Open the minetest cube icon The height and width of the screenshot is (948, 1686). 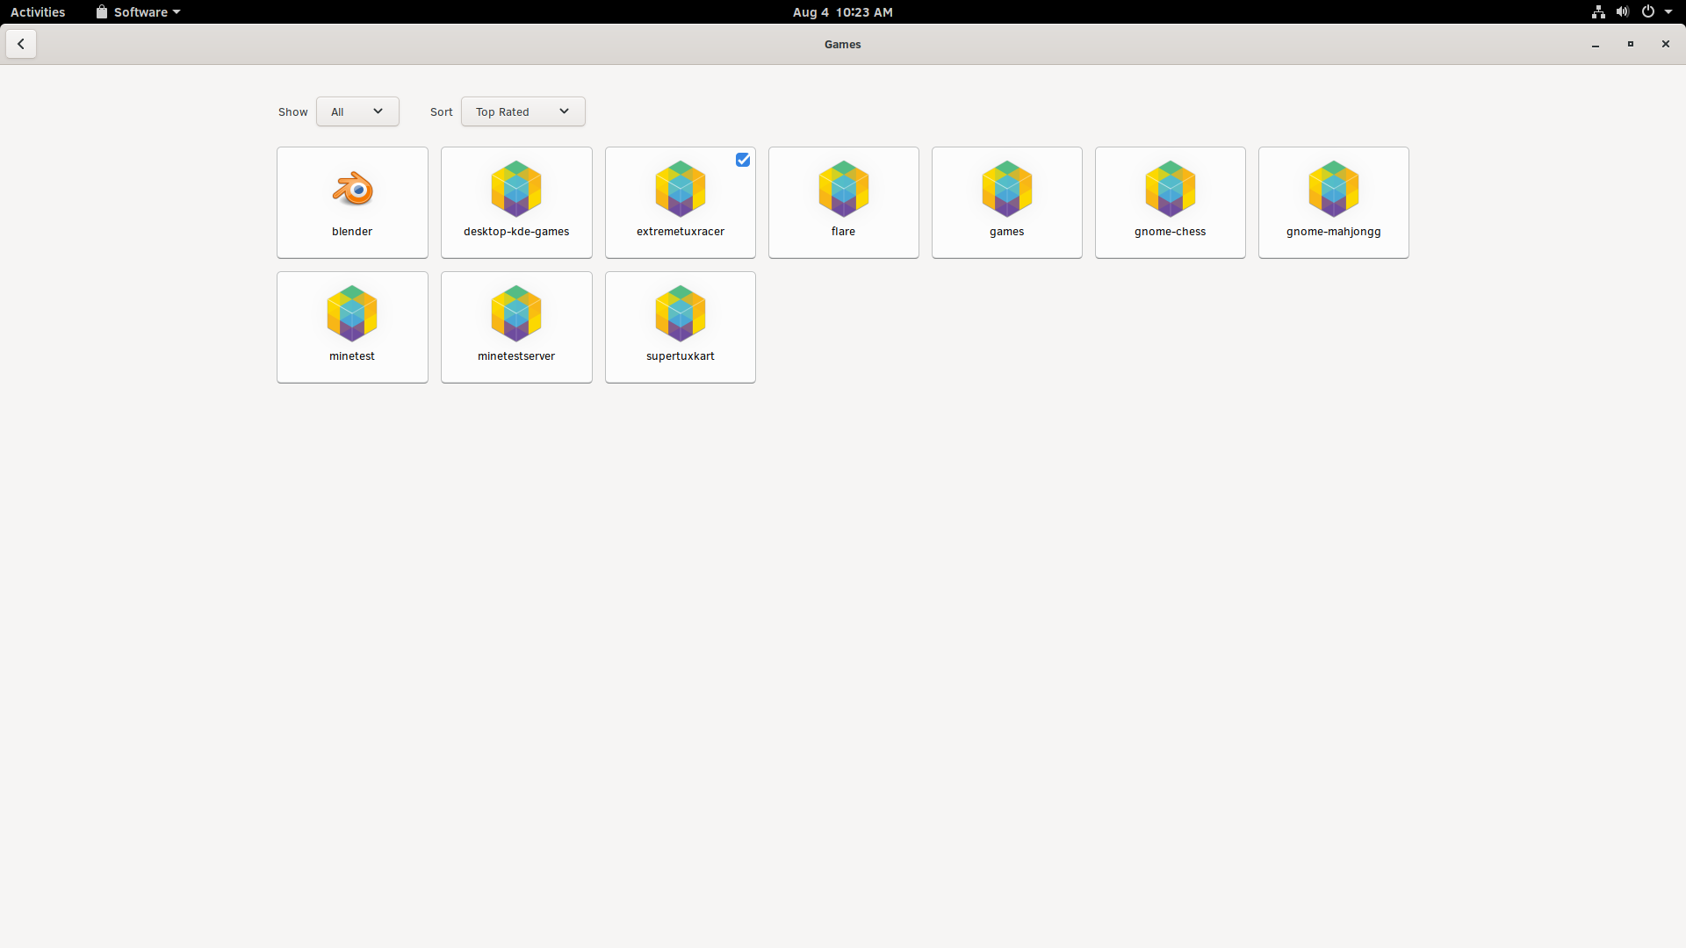pos(352,313)
